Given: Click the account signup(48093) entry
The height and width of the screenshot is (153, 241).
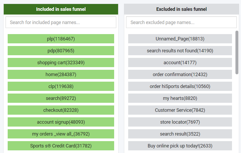Looking at the screenshot, I should point(61,122).
